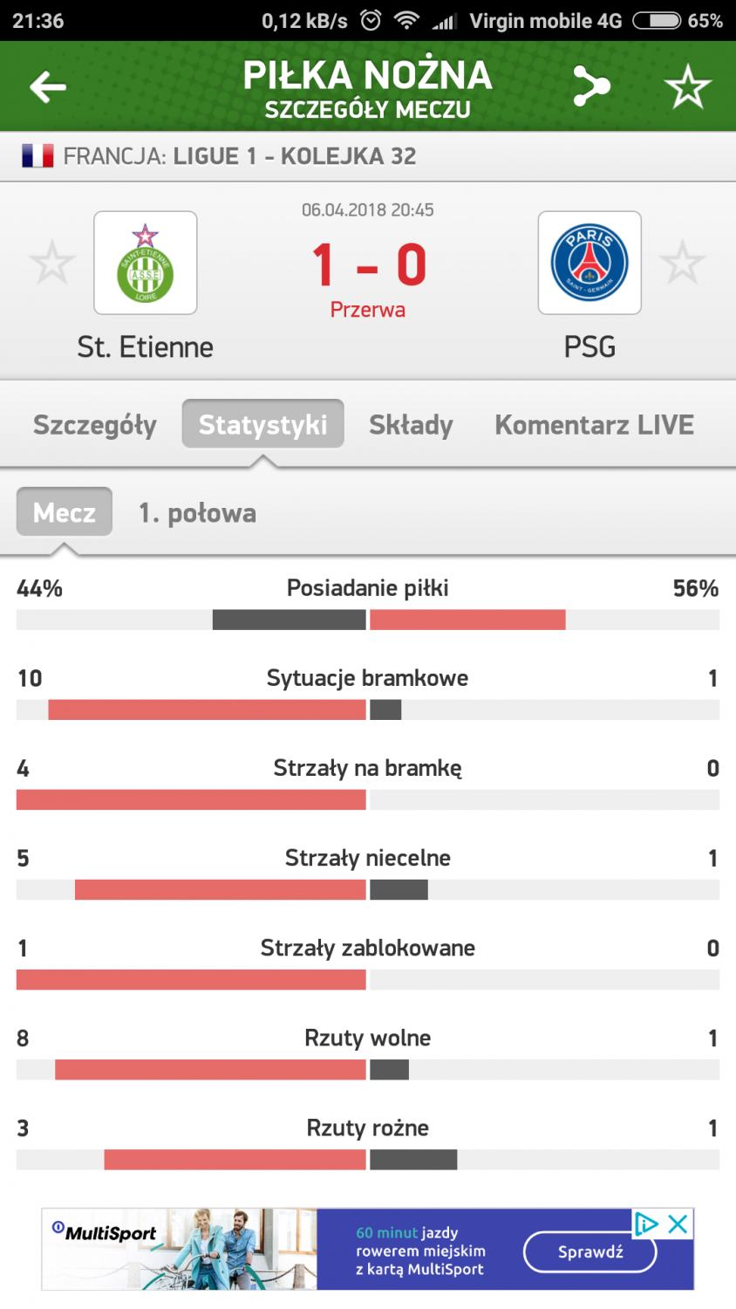
Task: Close the MultiSport ad banner
Action: [678, 1224]
